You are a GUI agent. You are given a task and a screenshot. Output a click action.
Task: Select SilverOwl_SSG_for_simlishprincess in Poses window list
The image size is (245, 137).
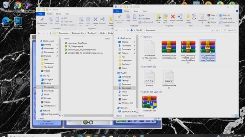tap(80, 49)
